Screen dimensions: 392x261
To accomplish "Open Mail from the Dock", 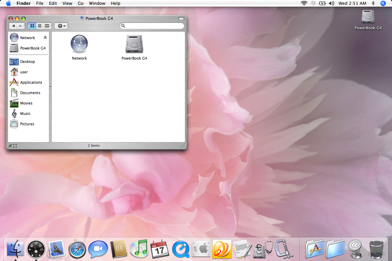I will tap(57, 249).
